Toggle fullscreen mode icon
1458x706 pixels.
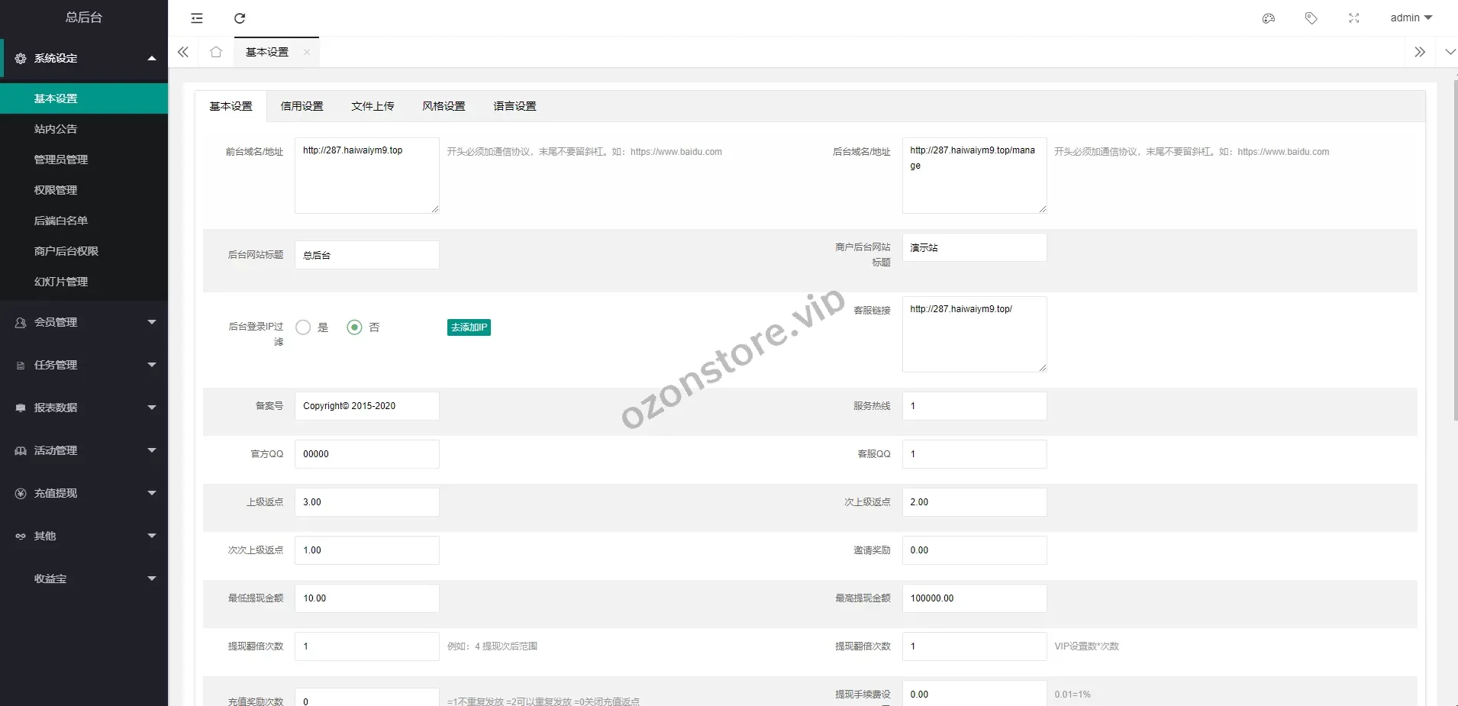(x=1353, y=18)
